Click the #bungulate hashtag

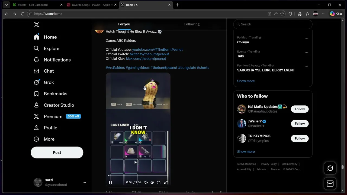click(187, 68)
